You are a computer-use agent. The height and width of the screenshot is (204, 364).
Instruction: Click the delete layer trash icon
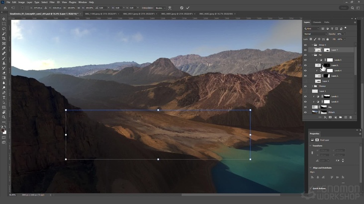coord(351,117)
